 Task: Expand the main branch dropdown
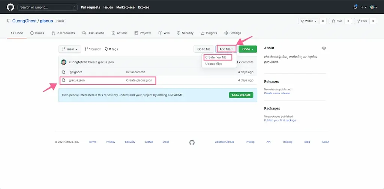pyautogui.click(x=69, y=49)
